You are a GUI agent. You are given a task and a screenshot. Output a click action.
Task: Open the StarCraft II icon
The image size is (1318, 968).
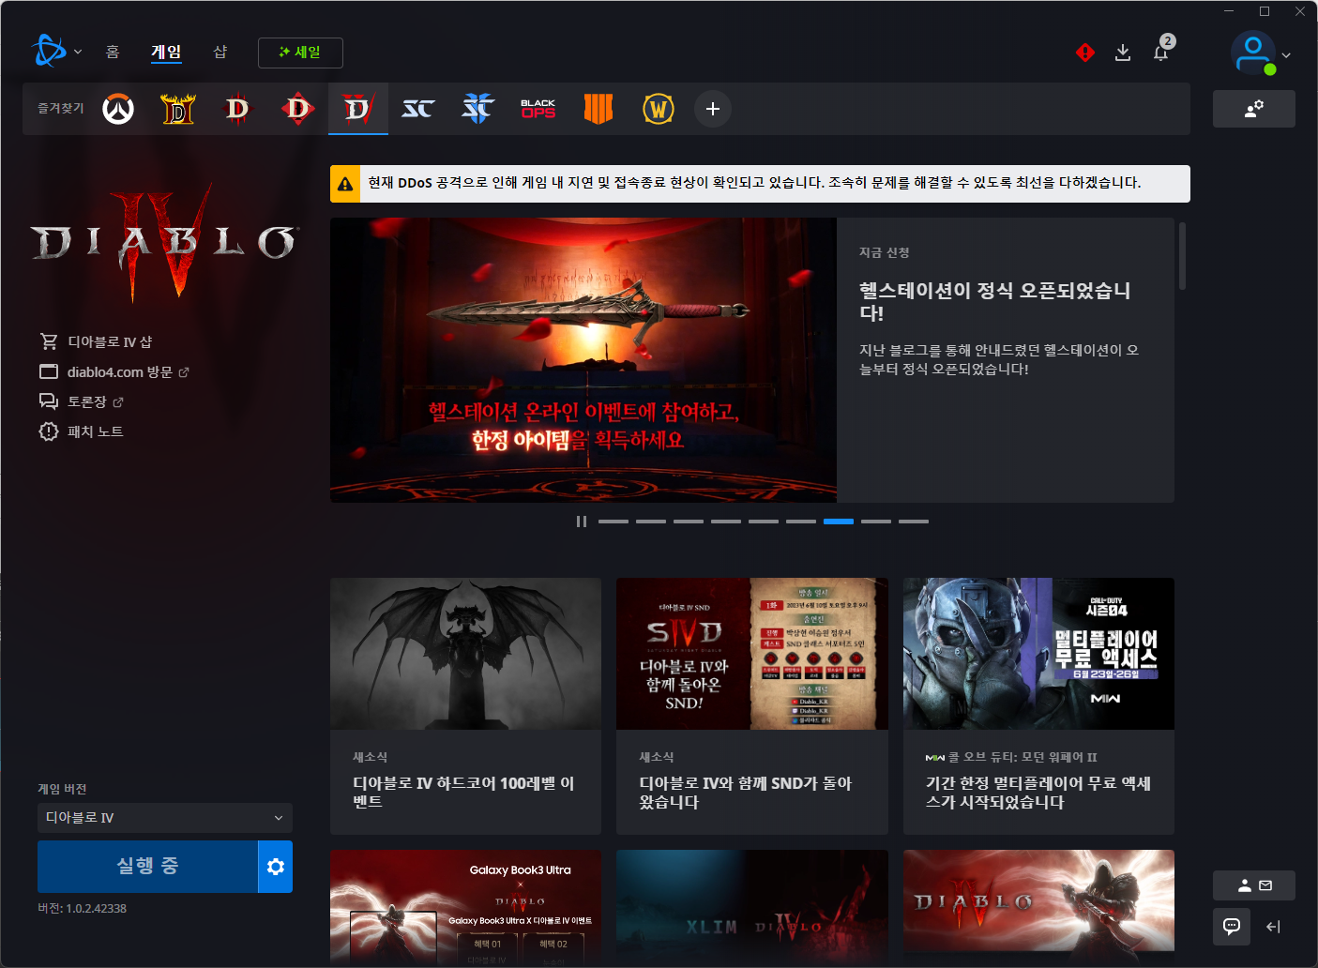click(x=478, y=109)
